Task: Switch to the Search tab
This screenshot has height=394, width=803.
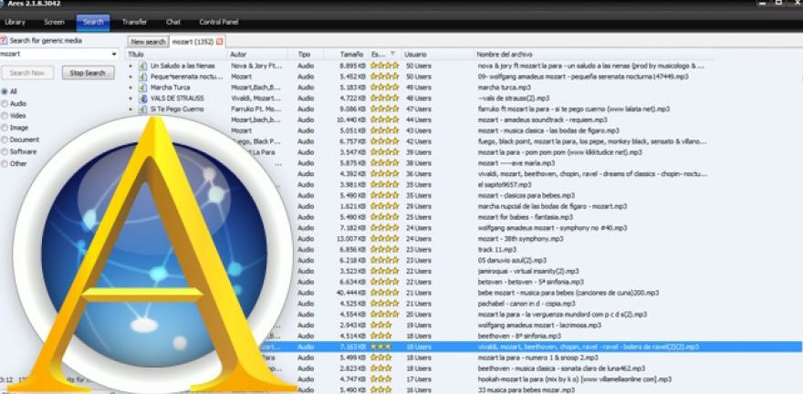Action: (93, 23)
